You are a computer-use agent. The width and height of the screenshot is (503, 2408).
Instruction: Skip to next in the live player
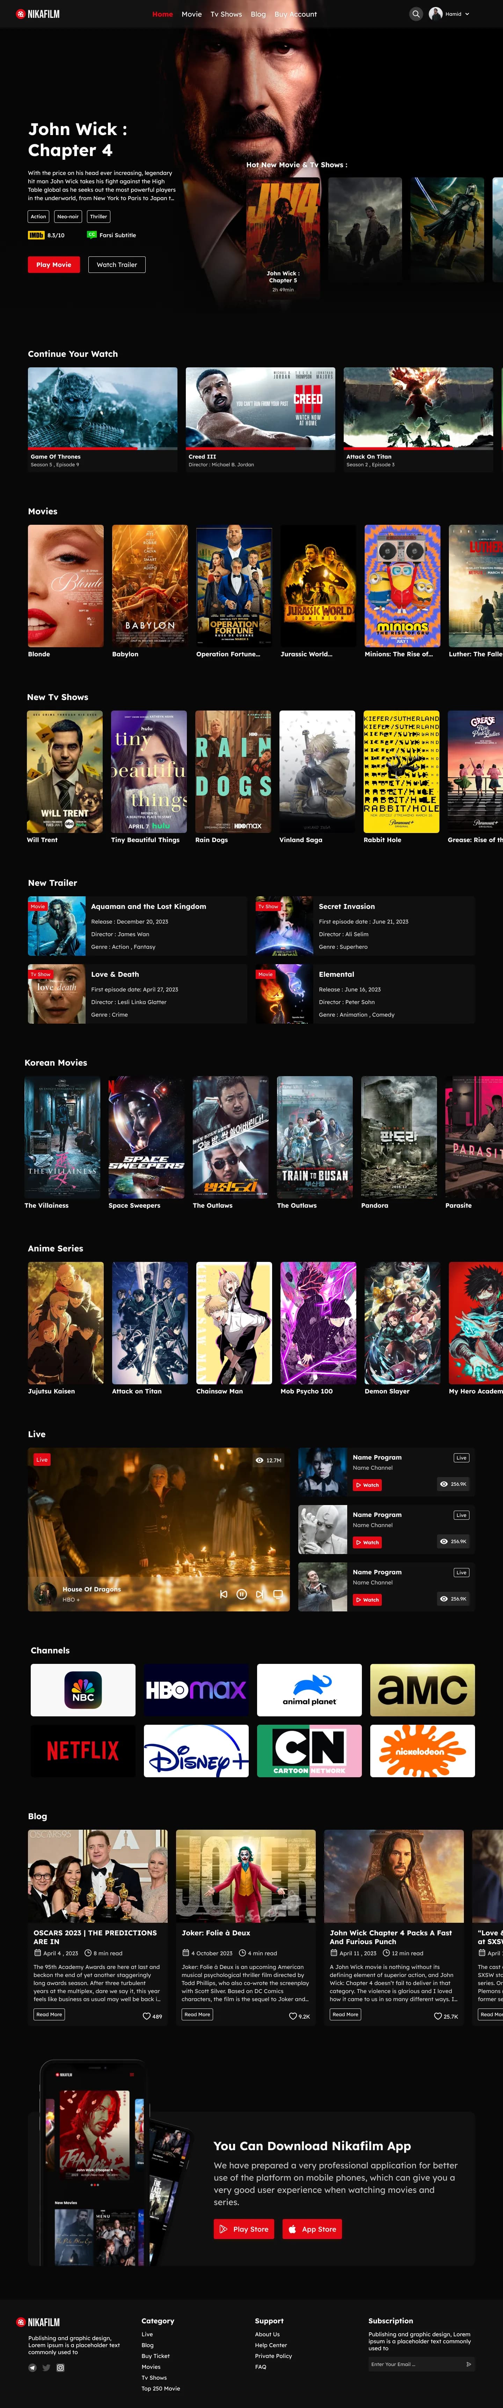(260, 1594)
